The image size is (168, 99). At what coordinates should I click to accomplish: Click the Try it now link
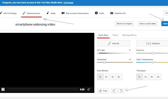pyautogui.click(x=68, y=3)
